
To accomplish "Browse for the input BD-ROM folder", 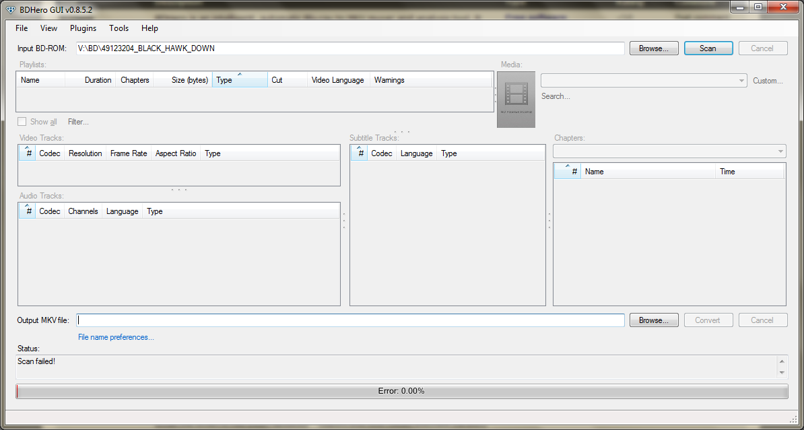I will [x=653, y=48].
